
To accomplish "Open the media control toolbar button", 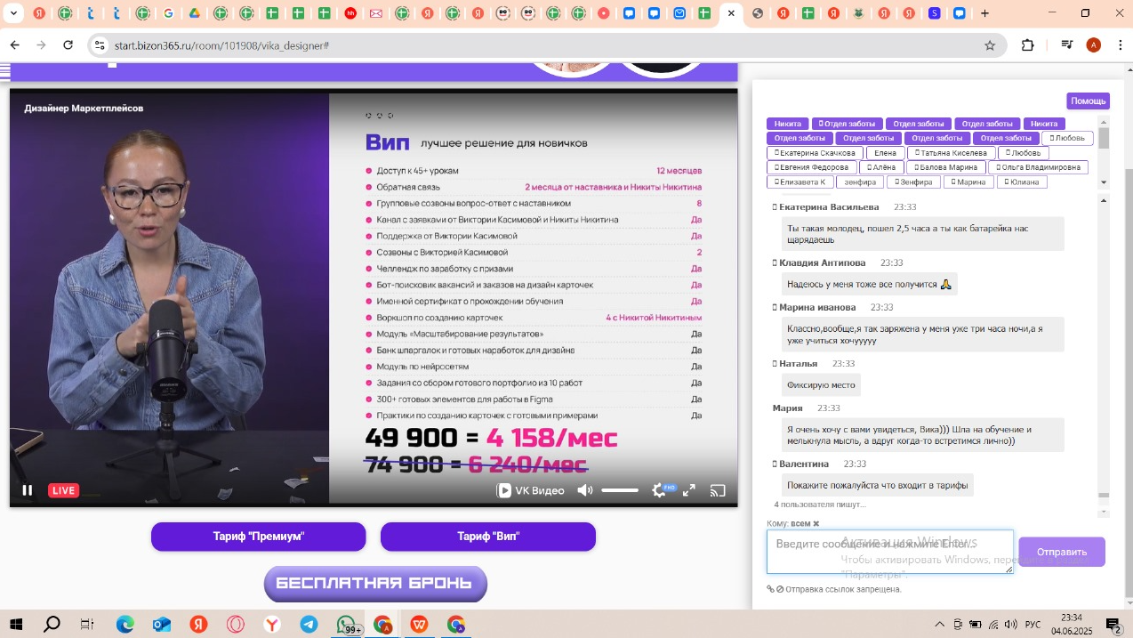I will pos(1067,45).
